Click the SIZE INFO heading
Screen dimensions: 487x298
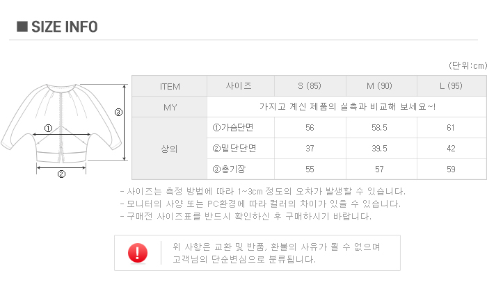(x=64, y=27)
